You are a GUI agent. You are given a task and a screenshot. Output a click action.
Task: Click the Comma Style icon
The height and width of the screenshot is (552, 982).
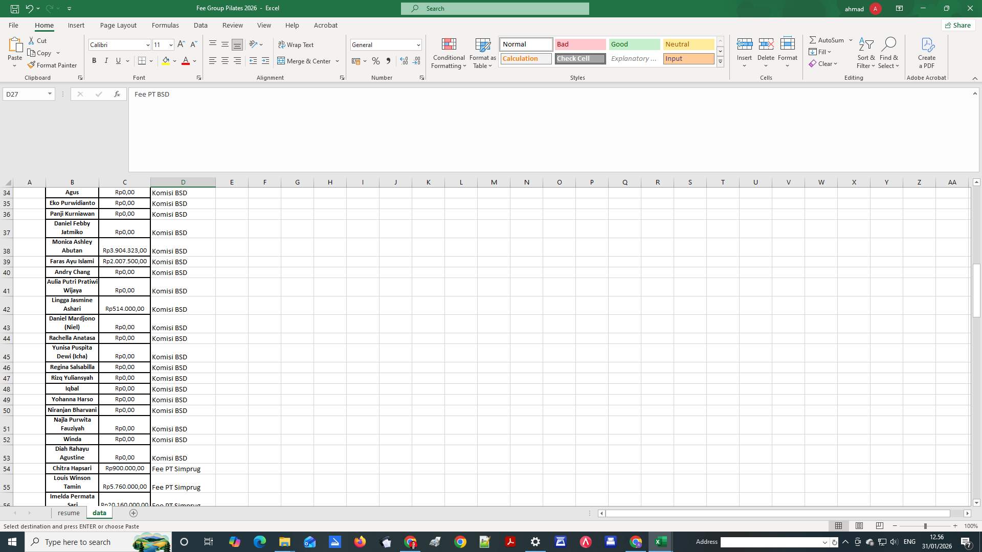(x=388, y=61)
